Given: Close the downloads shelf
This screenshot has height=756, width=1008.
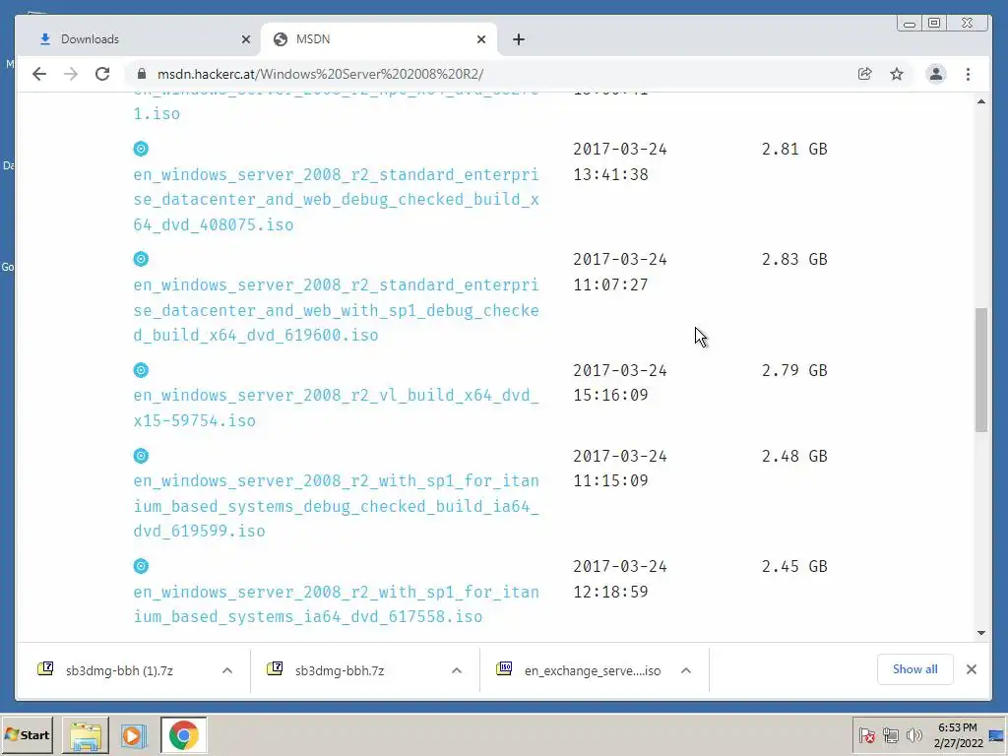Looking at the screenshot, I should 972,669.
